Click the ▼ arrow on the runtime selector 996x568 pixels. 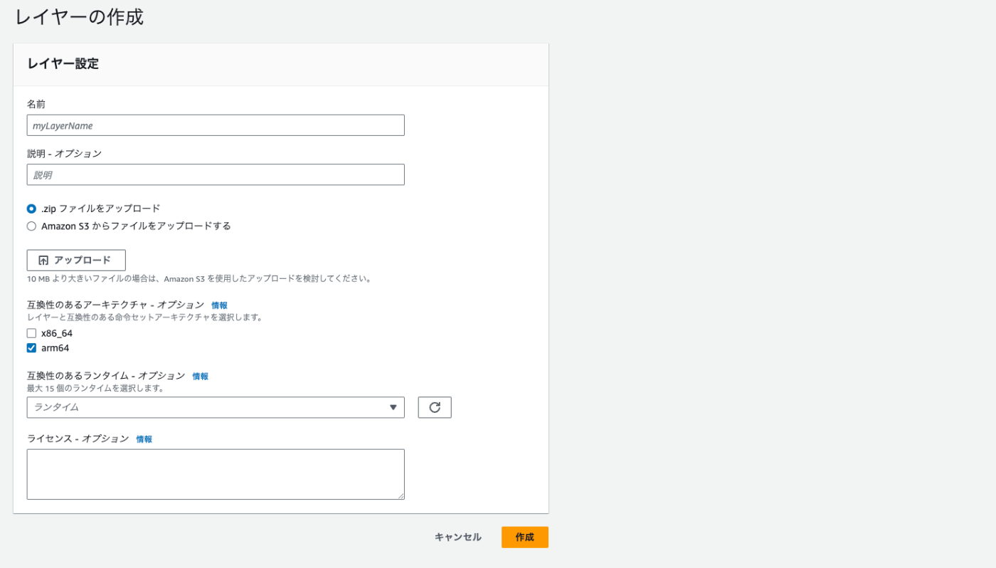[393, 407]
